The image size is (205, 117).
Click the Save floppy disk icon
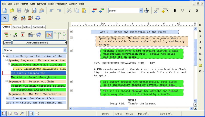19,10
